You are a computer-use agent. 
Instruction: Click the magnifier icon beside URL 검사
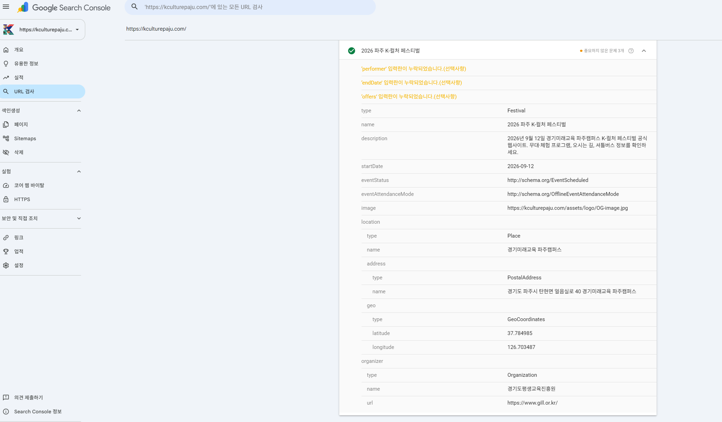[x=6, y=91]
